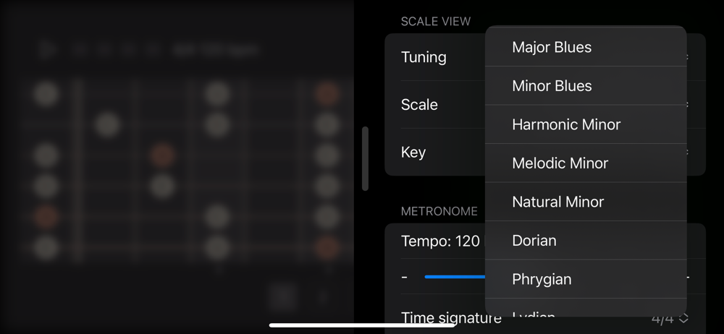
Task: Click the Time signature label
Action: click(451, 318)
